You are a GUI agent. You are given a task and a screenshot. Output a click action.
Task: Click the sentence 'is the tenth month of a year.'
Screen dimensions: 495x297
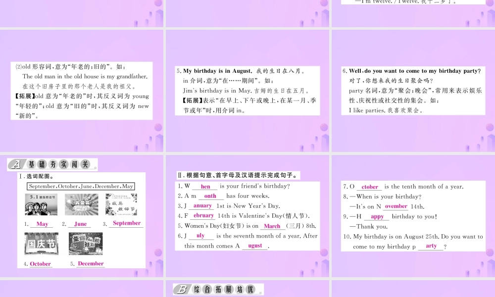[x=424, y=187]
